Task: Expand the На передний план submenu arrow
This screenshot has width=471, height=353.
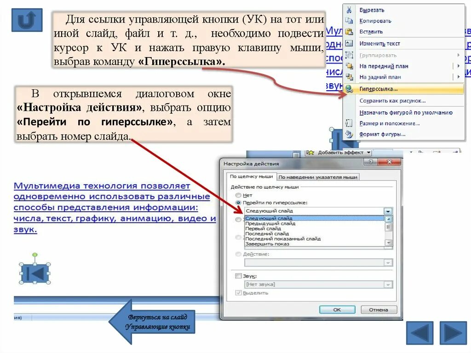Action: [x=459, y=66]
